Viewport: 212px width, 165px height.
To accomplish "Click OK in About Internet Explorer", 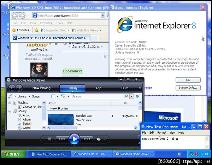I will click(x=188, y=80).
